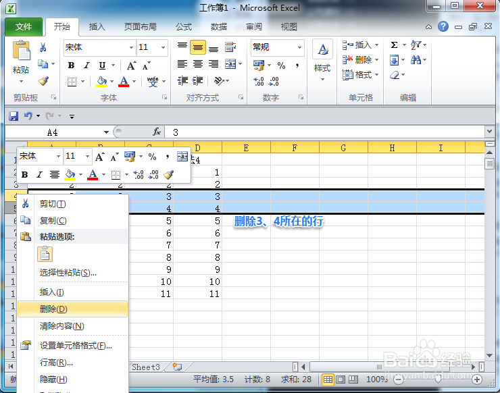Open the 文件 File tab
Image resolution: width=500 pixels, height=393 pixels.
[24, 26]
